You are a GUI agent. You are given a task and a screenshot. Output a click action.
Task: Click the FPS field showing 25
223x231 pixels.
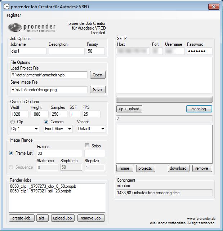pos(91,114)
